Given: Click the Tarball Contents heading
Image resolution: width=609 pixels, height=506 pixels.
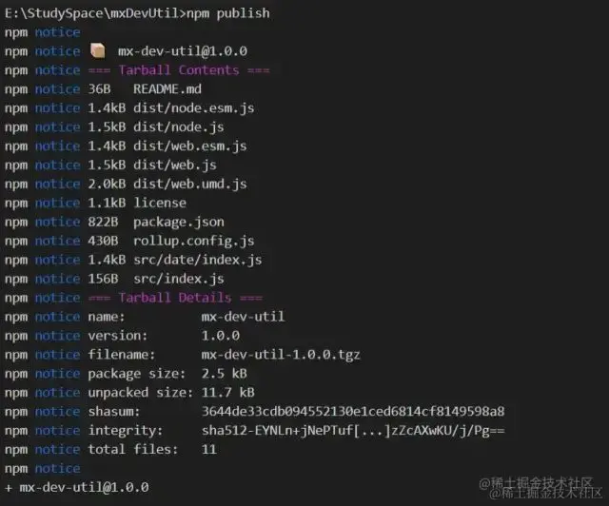Looking at the screenshot, I should click(x=179, y=70).
